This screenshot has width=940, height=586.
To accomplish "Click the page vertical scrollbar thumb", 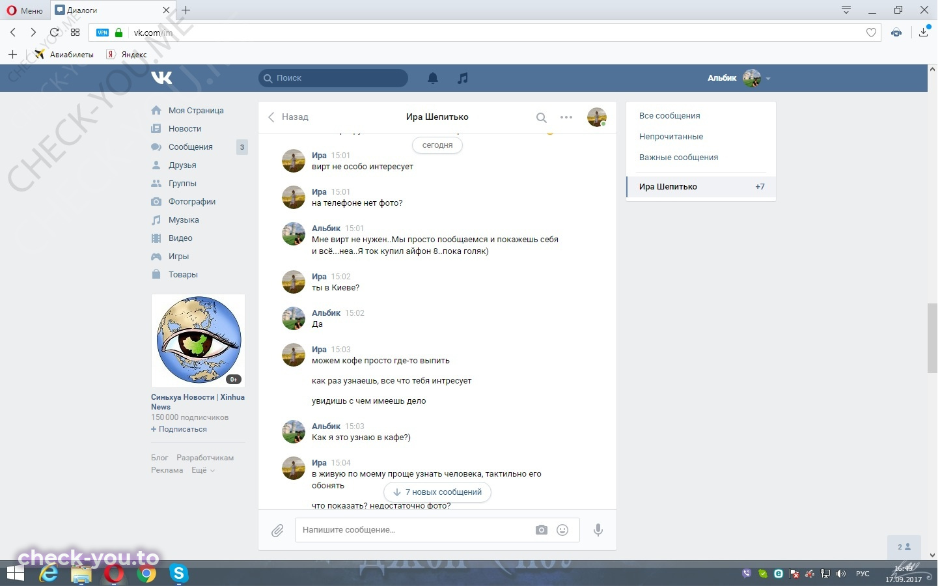I will [932, 338].
